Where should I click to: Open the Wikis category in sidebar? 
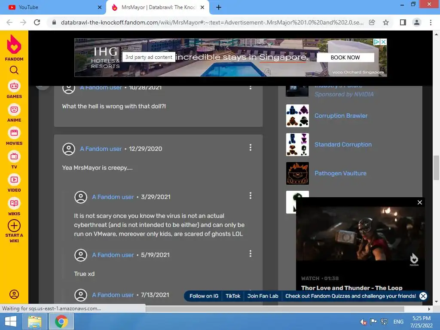click(14, 207)
